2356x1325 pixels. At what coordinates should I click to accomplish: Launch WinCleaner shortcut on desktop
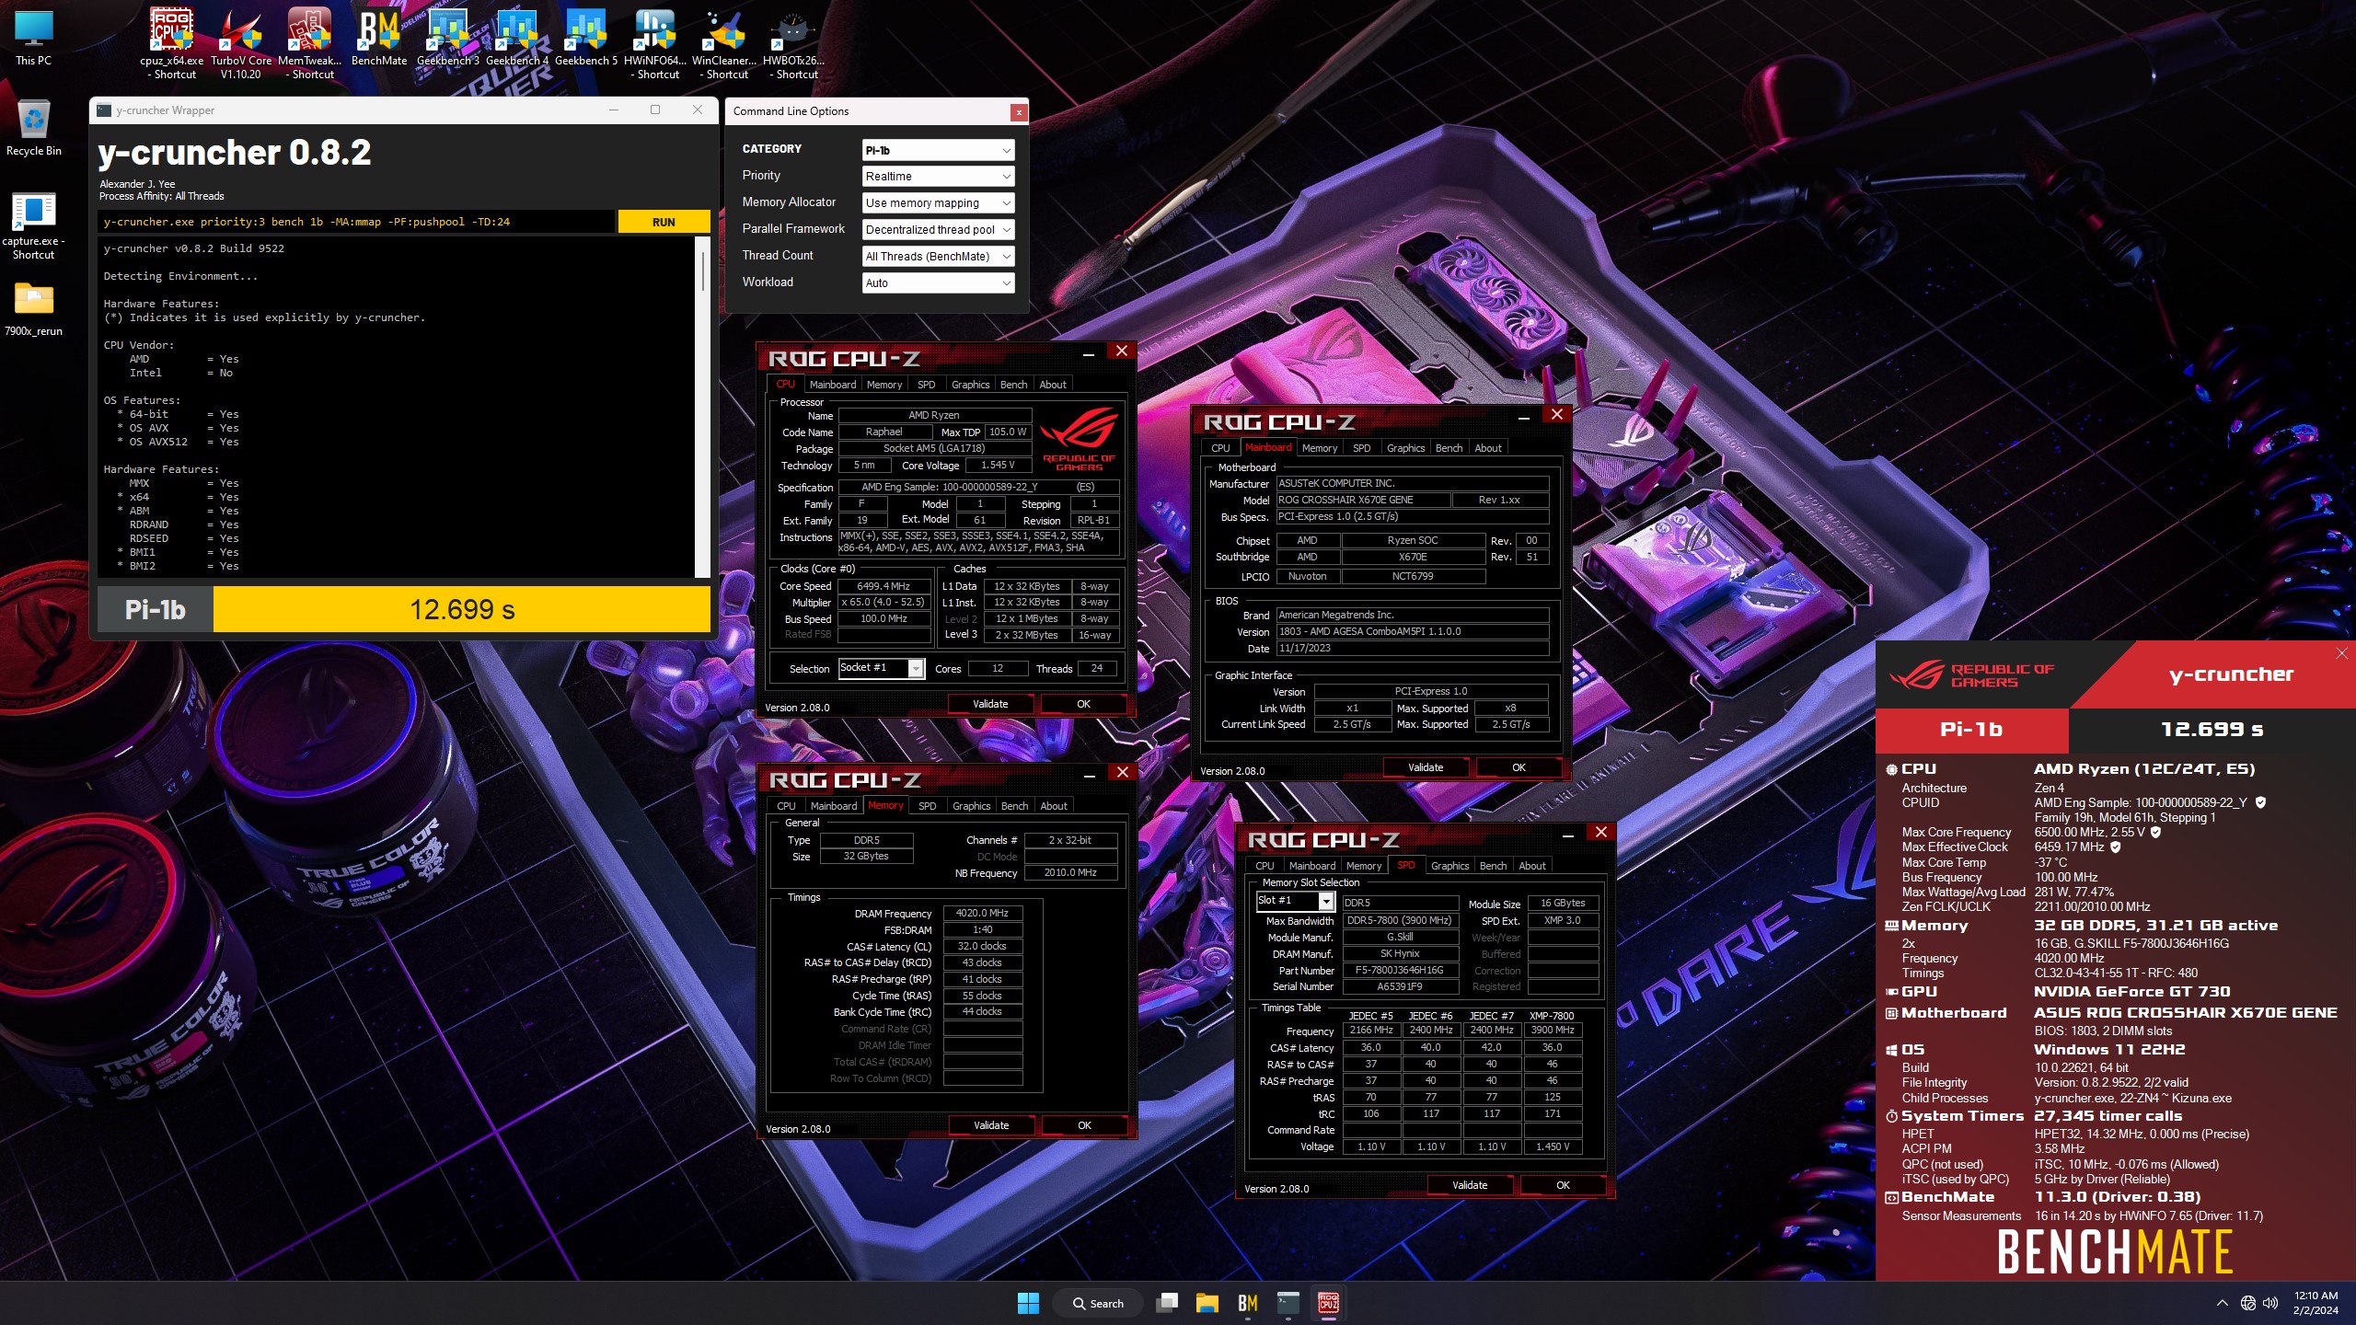pyautogui.click(x=724, y=43)
